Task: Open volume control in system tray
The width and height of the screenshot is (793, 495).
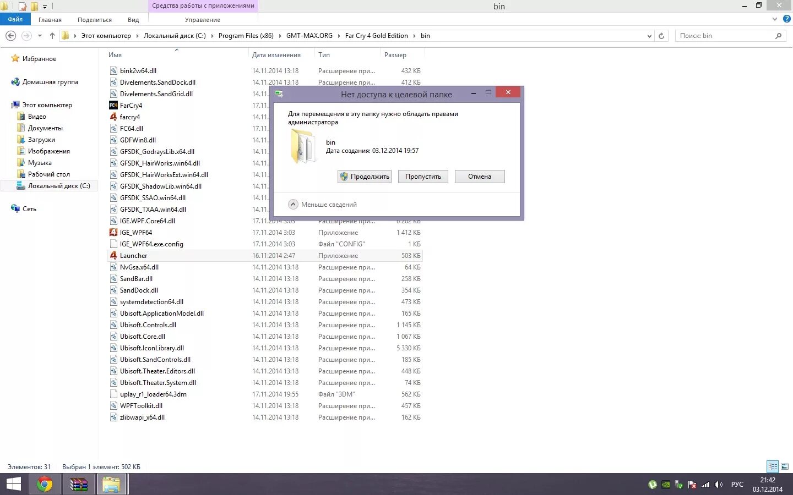Action: 719,485
